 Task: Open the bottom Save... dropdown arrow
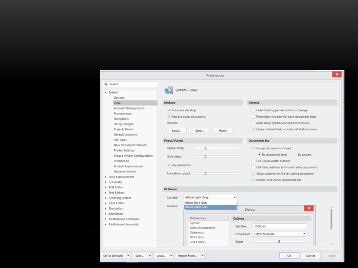click(x=150, y=256)
